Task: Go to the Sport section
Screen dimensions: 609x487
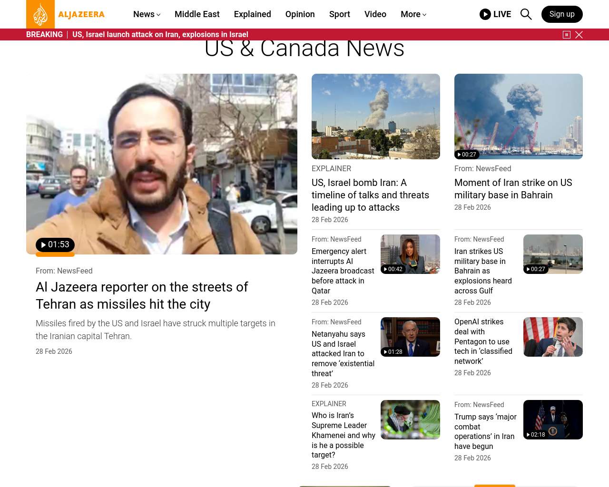Action: [340, 14]
